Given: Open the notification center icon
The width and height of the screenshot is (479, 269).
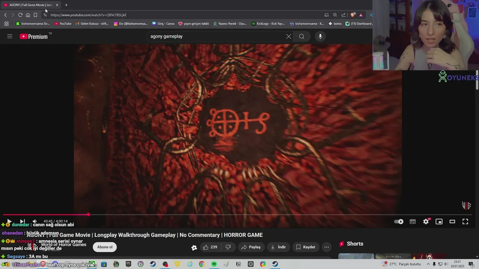Looking at the screenshot, I should click(471, 264).
